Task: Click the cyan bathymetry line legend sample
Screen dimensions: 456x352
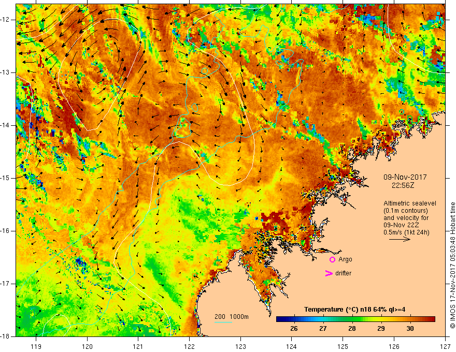Action: pyautogui.click(x=223, y=322)
